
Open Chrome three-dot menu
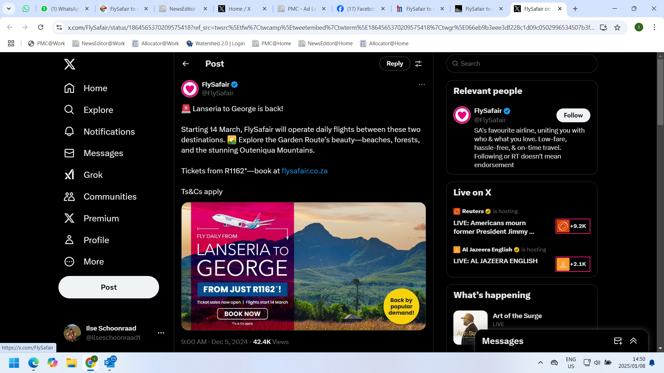click(x=654, y=27)
